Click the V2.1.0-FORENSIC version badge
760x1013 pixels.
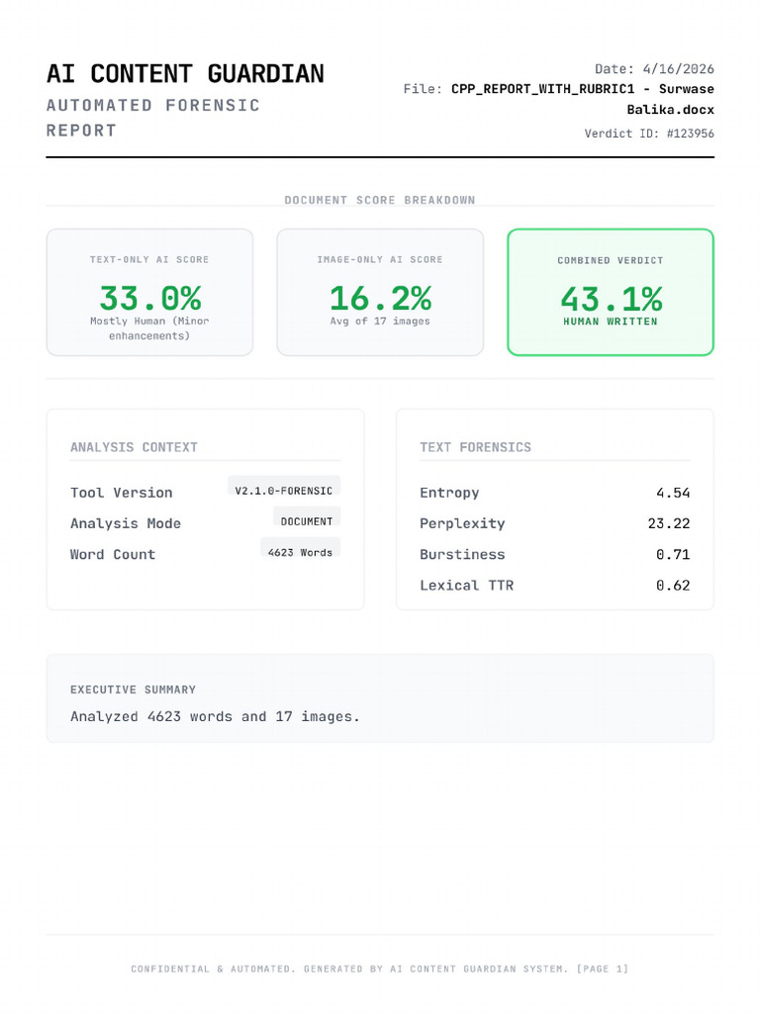(284, 491)
